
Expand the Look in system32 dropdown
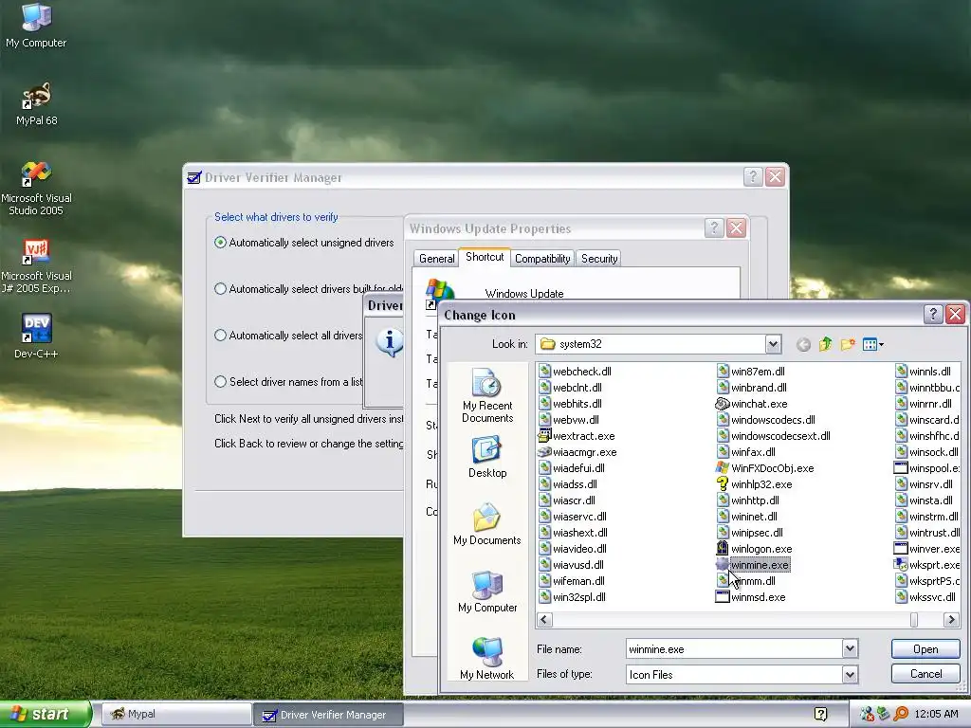(x=773, y=343)
